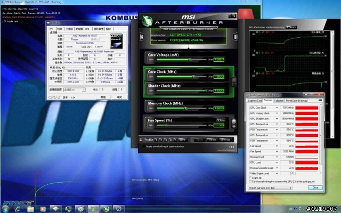Toggle the profile lock icon in Afterburner
The height and width of the screenshot is (213, 341).
pos(141,140)
